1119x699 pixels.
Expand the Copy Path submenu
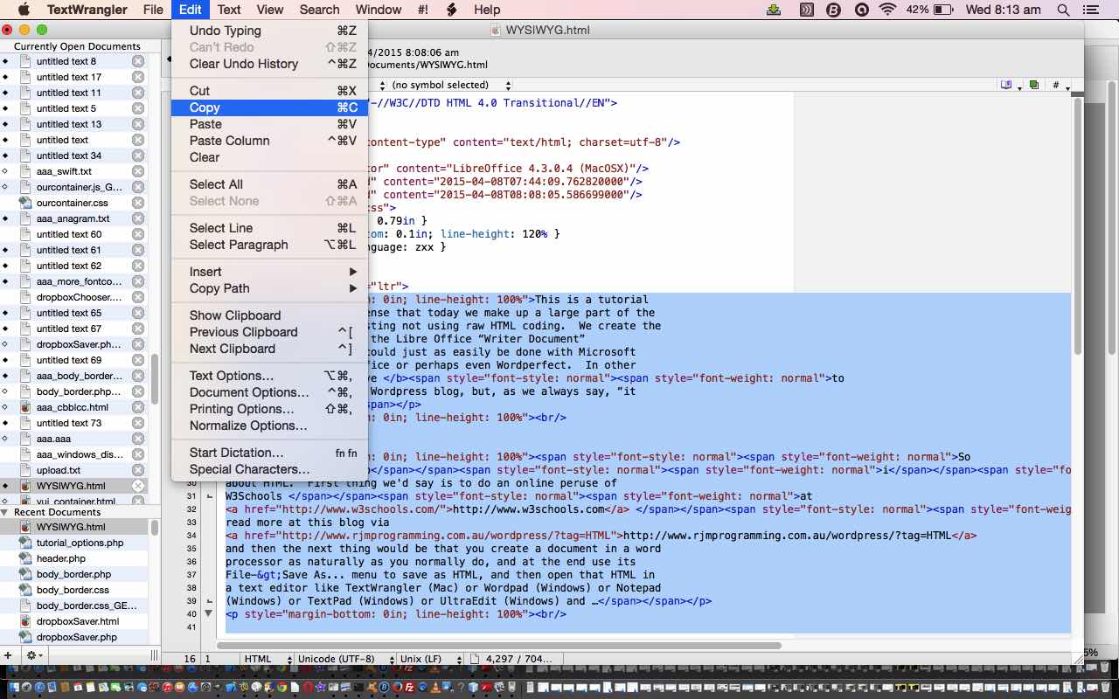click(x=353, y=288)
